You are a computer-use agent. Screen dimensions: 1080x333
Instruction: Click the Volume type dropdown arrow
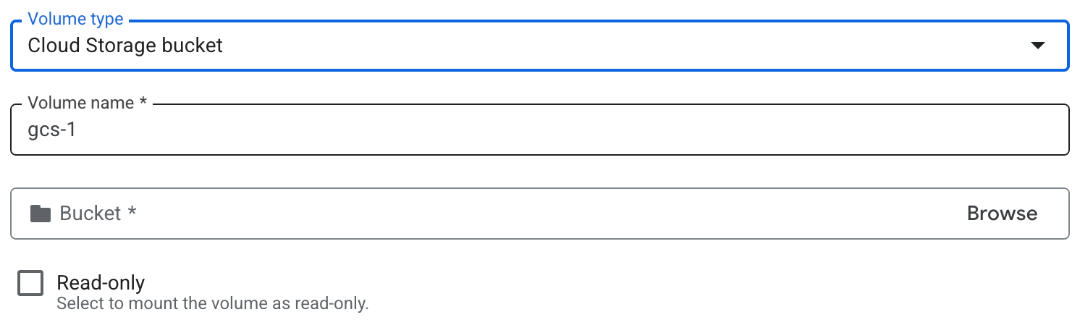1037,46
